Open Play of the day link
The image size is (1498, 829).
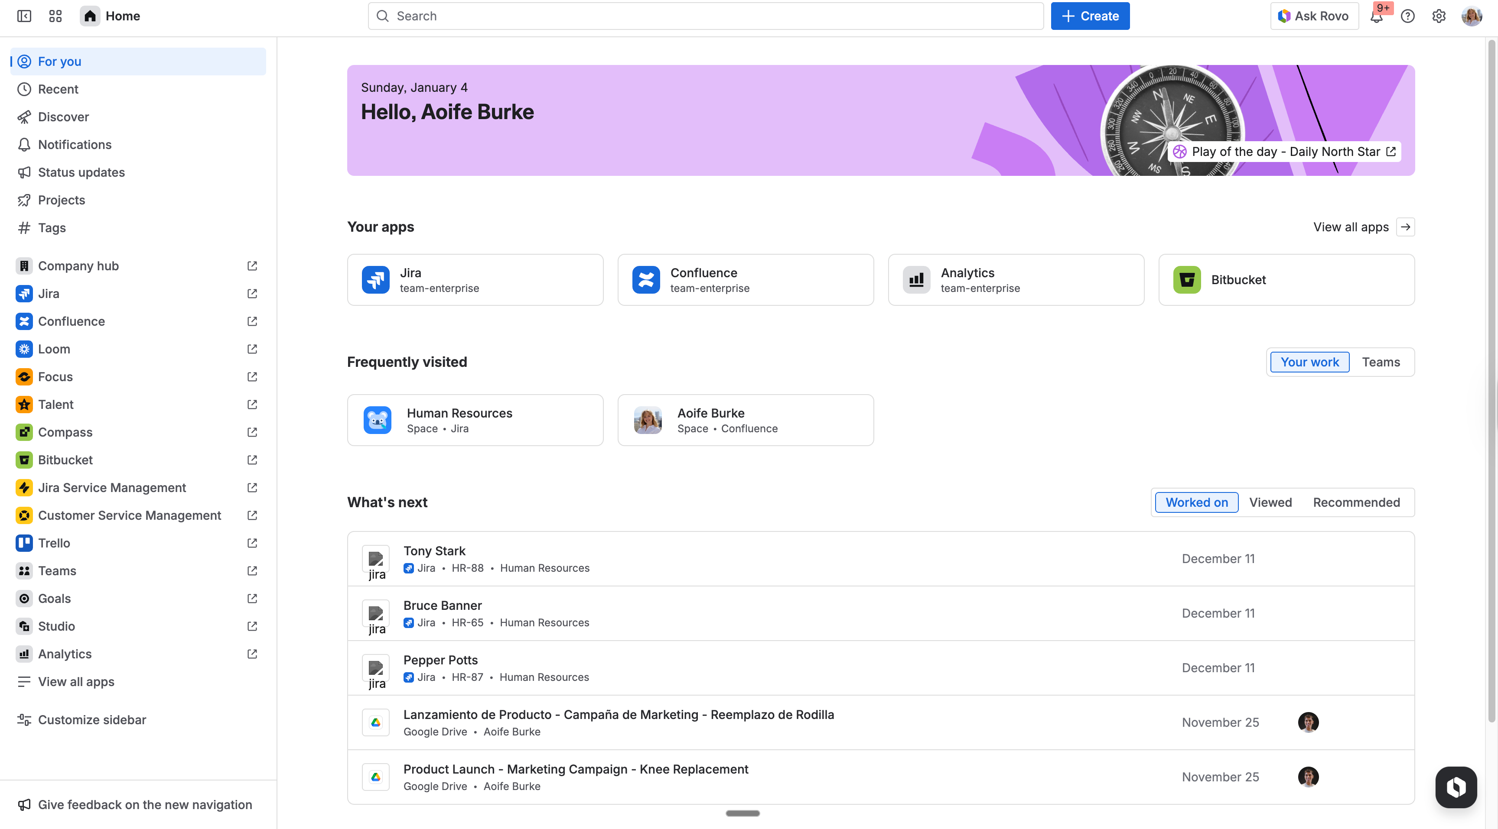click(x=1285, y=152)
